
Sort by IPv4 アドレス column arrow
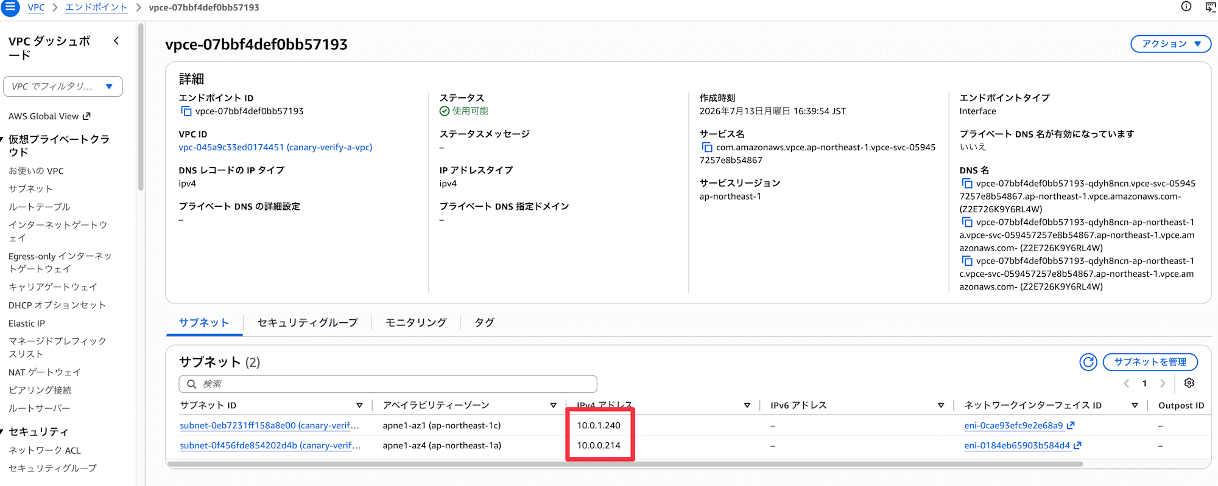pos(747,405)
